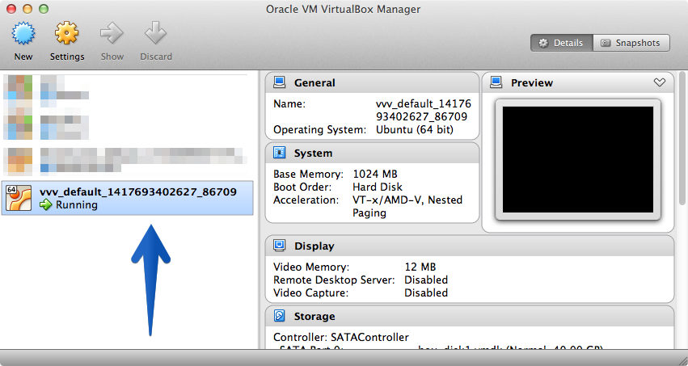Click the Details button gear icon

pos(543,43)
